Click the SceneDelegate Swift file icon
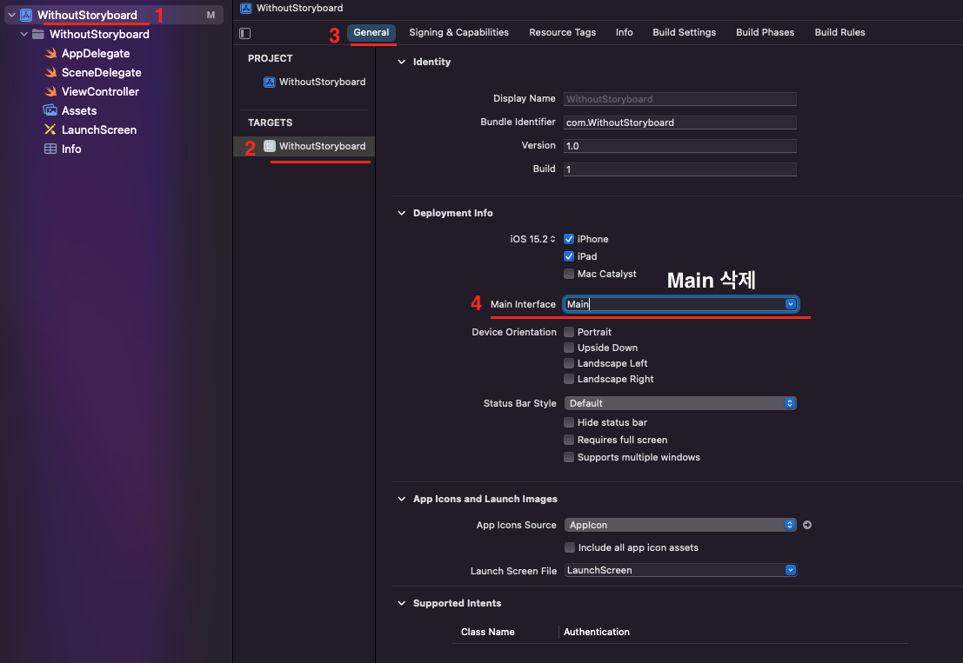 click(x=50, y=72)
